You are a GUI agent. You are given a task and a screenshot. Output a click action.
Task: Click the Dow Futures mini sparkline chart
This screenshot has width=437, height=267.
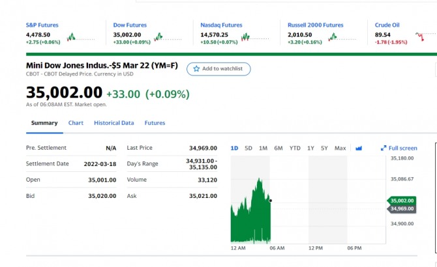pos(168,37)
